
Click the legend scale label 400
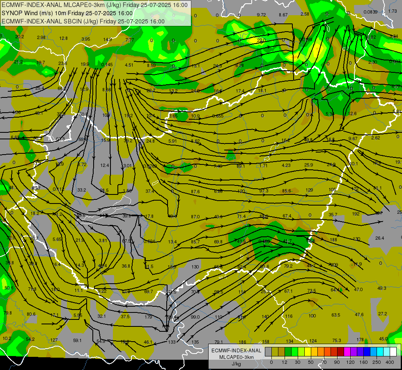(390, 362)
